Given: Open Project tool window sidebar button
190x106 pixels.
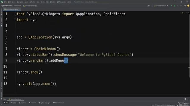Looking at the screenshot, I should 1,11.
